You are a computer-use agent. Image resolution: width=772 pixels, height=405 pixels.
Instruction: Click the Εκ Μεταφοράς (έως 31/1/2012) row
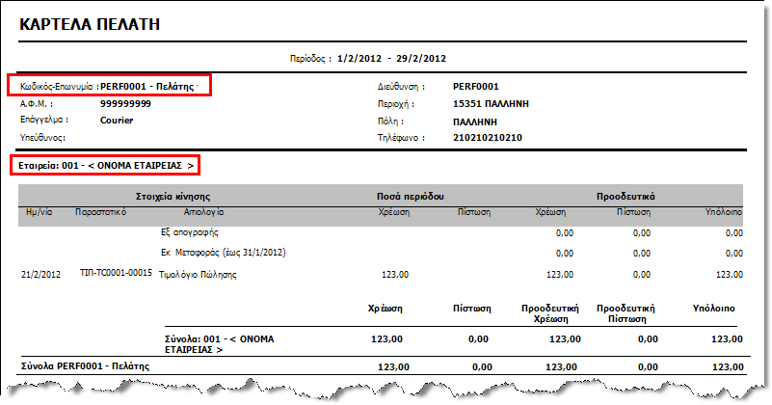click(x=380, y=253)
